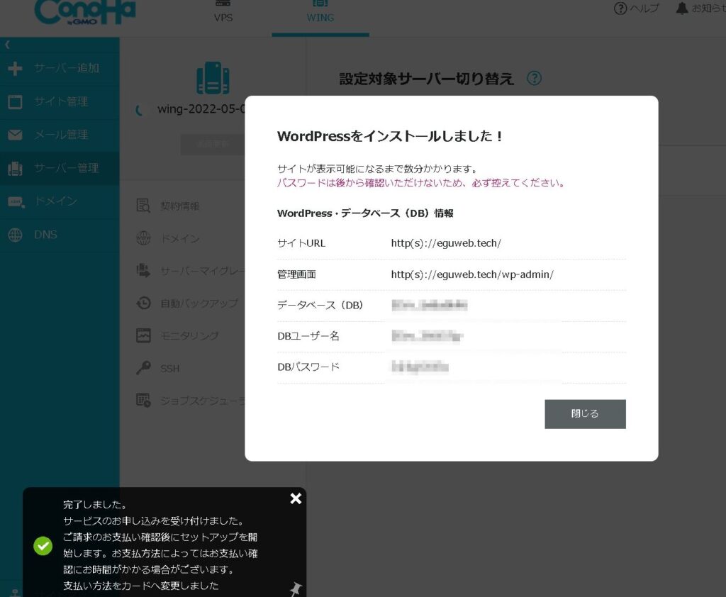Open the SSH menu item
The width and height of the screenshot is (726, 597).
pyautogui.click(x=169, y=368)
